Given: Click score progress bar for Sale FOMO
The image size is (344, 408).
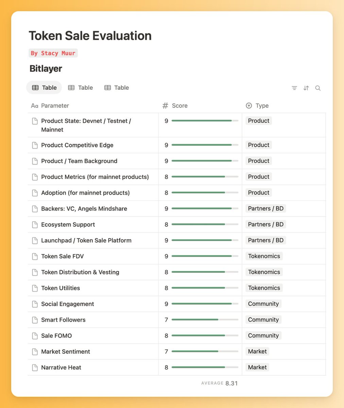Looking at the screenshot, I should tap(205, 336).
